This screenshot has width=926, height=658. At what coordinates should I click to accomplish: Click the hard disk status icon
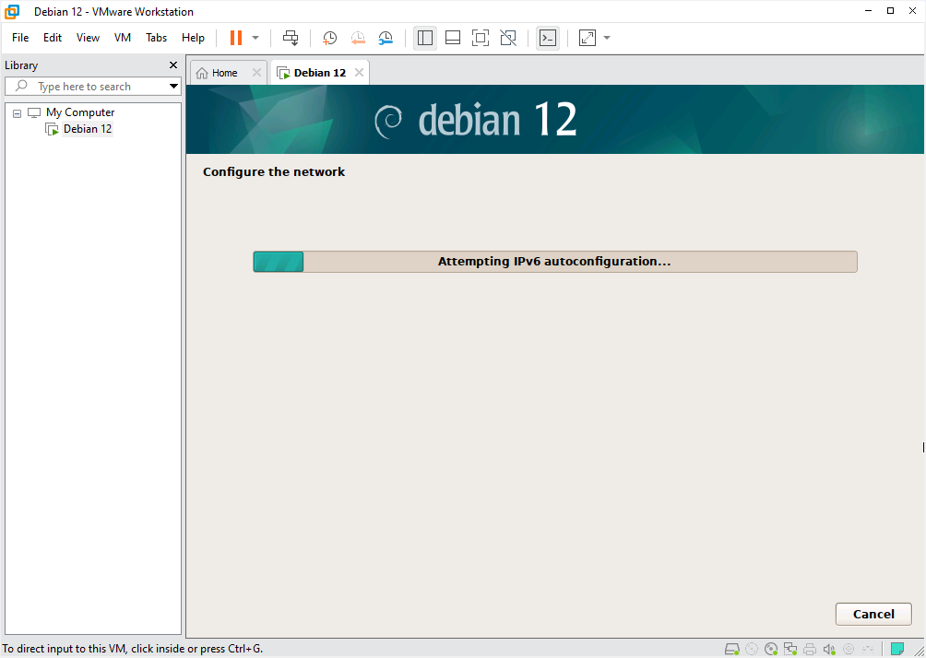tap(732, 648)
